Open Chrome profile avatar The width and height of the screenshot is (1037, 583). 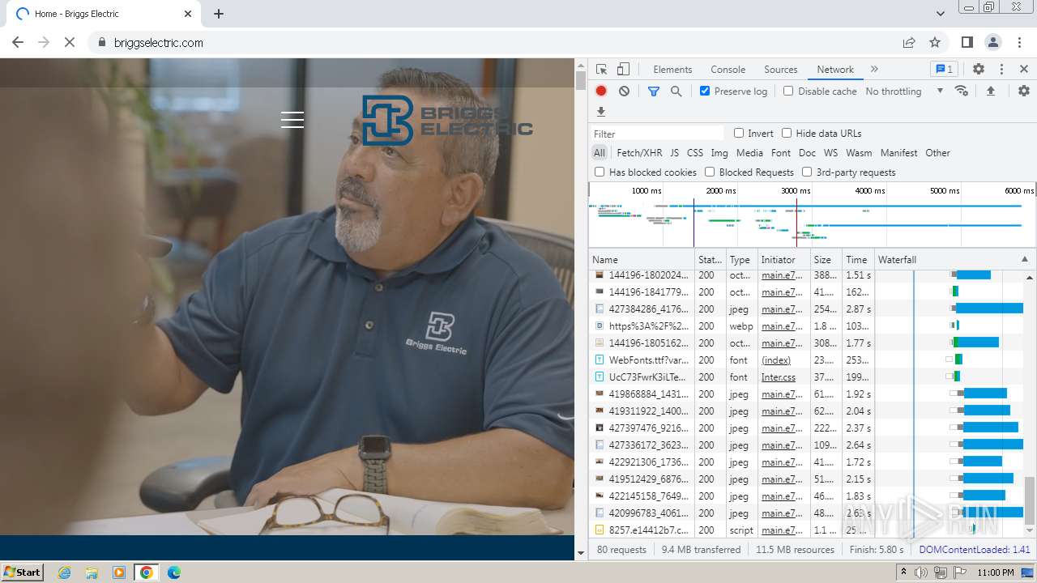[993, 43]
